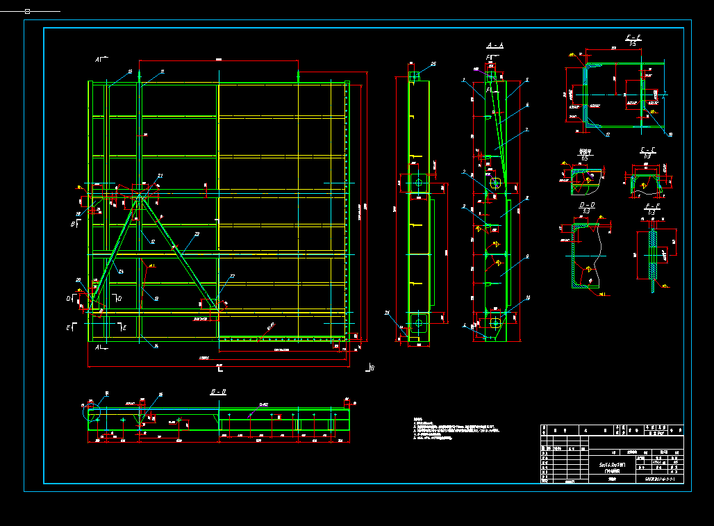Click the weld symbol annotation in the F-F detail
The width and height of the screenshot is (714, 526).
pyautogui.click(x=571, y=54)
